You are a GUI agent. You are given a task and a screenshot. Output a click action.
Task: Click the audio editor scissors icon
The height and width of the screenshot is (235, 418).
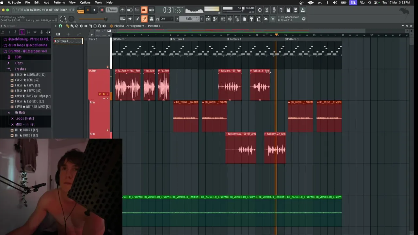coord(267,10)
